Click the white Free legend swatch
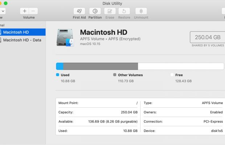This screenshot has width=225, height=145. click(172, 75)
